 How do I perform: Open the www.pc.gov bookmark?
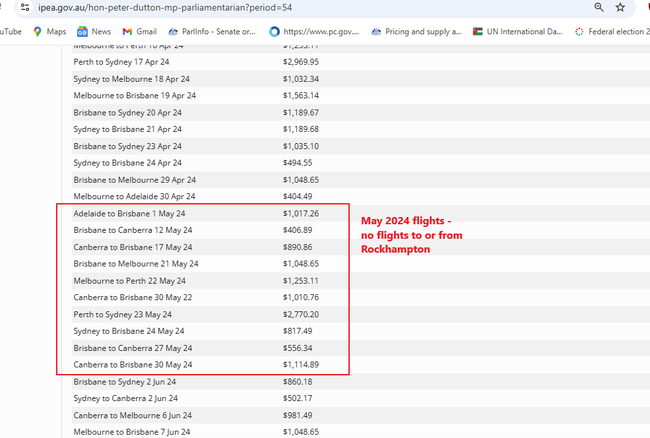[314, 32]
